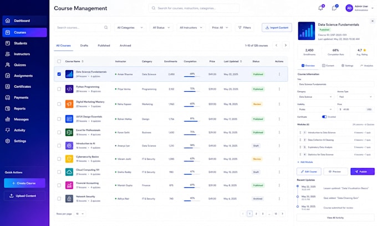Open the All Instructors dropdown
Image resolution: width=377 pixels, height=226 pixels.
pos(191,28)
